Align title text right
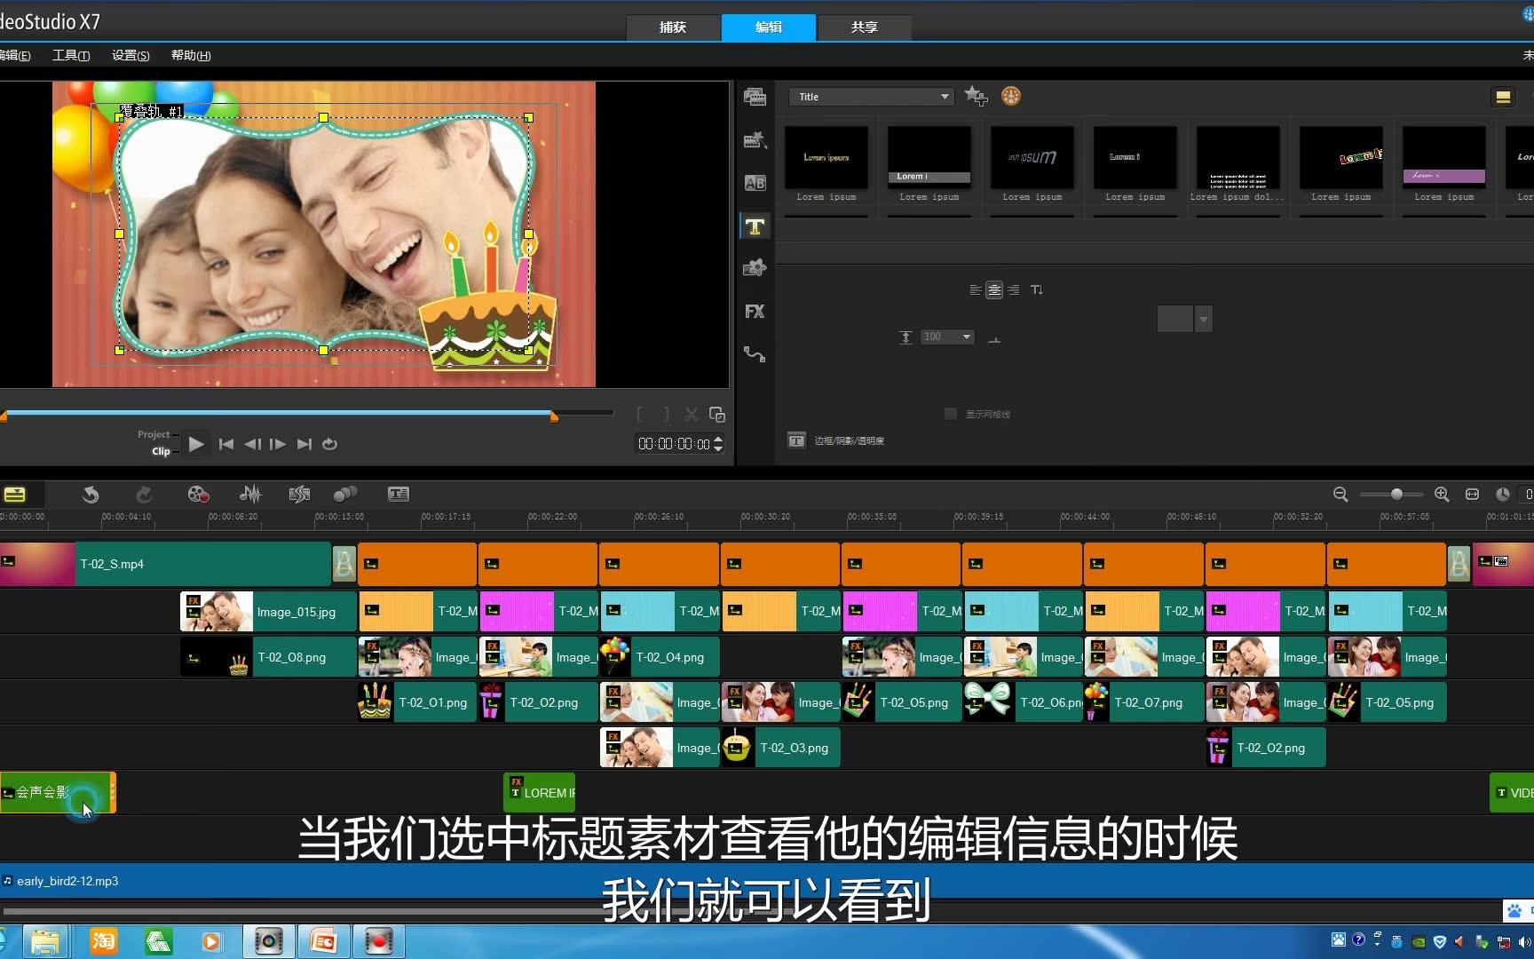1534x959 pixels. [1013, 289]
